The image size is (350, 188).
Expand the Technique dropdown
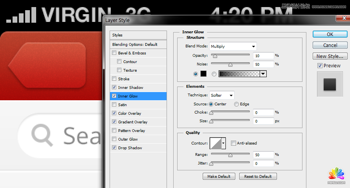[x=222, y=95]
